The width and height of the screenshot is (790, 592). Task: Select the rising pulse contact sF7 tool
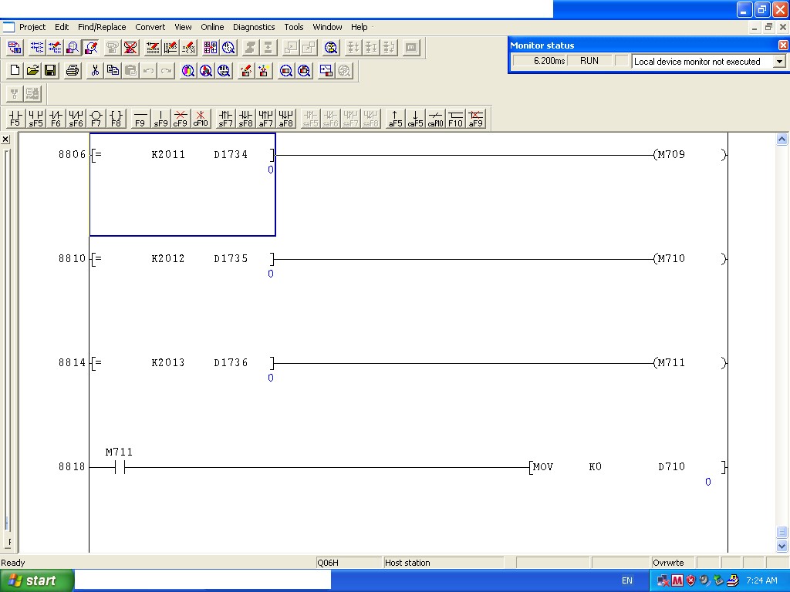click(225, 118)
